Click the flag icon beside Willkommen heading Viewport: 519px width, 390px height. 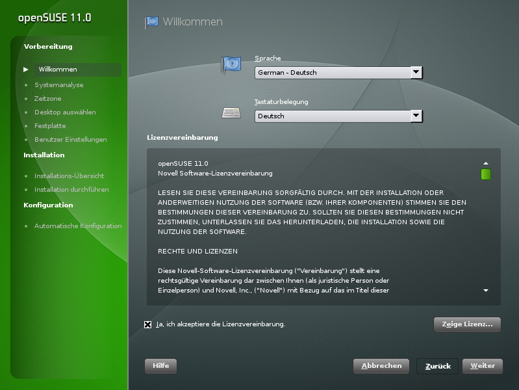[x=151, y=22]
